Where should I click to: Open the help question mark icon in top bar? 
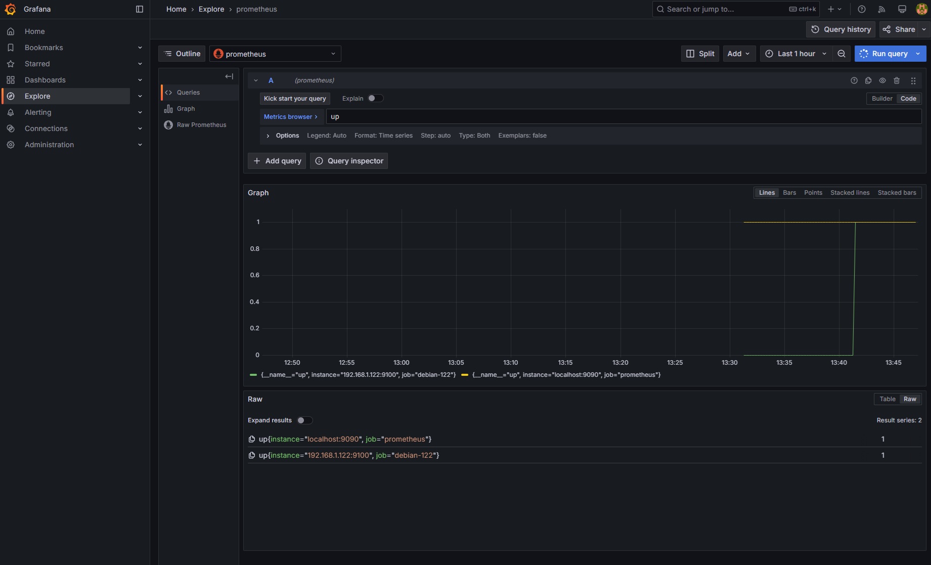(862, 9)
